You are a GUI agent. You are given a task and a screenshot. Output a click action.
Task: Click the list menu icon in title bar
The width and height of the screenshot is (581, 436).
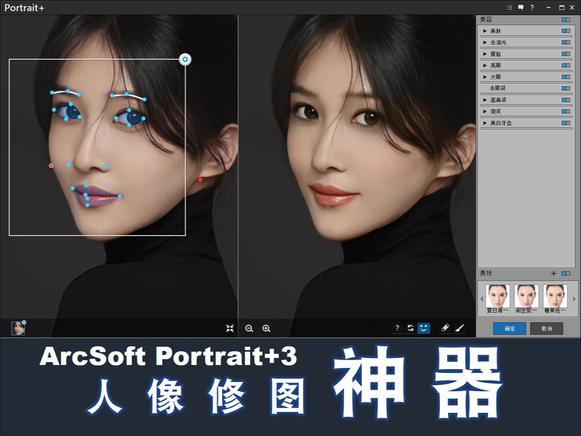point(510,7)
